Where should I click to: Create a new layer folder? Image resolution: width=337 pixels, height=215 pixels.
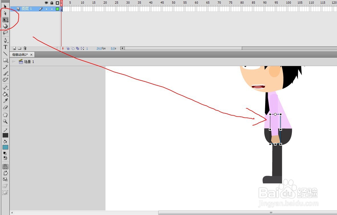click(x=20, y=48)
